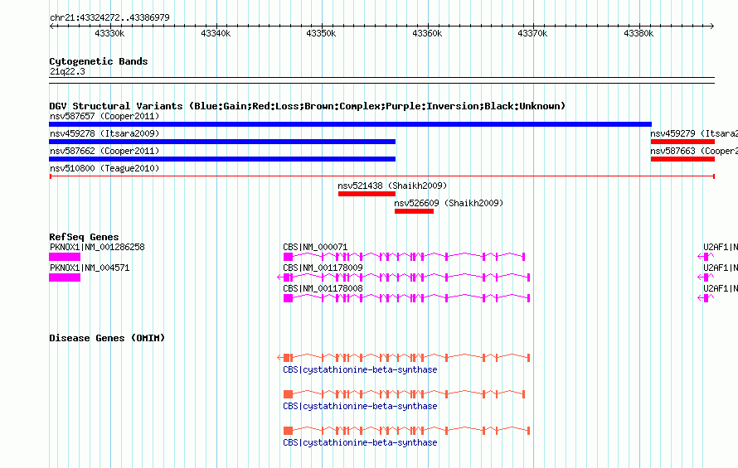This screenshot has height=468, width=738.
Task: Click the DGV Structural Variants track title
Action: coord(308,106)
